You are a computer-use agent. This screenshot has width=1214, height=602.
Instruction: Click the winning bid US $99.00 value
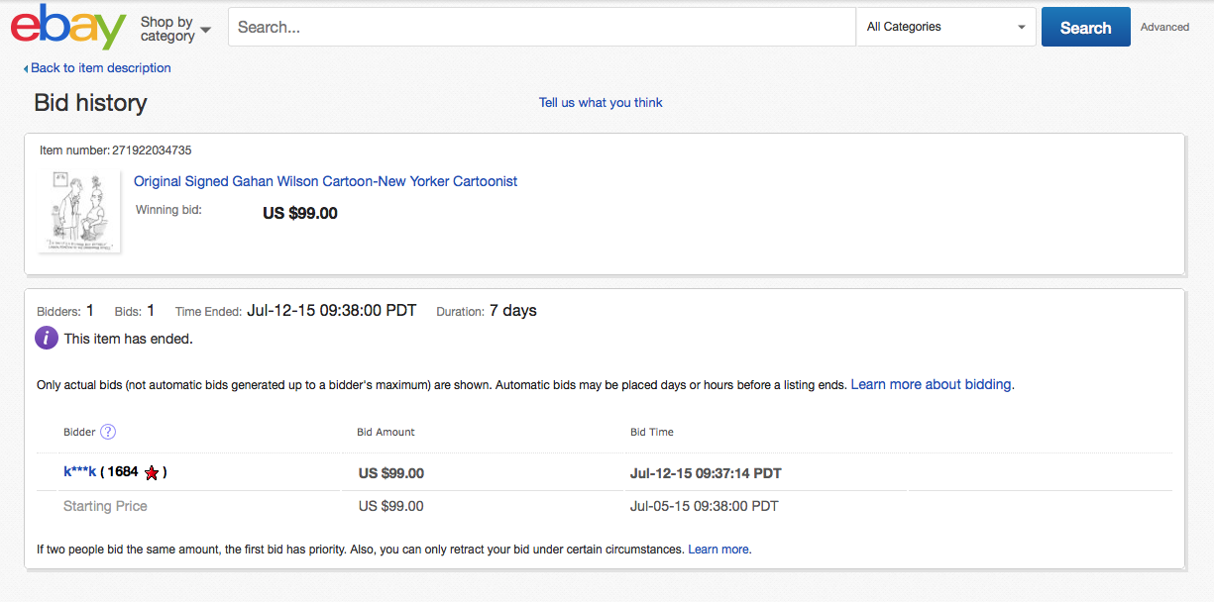(300, 213)
